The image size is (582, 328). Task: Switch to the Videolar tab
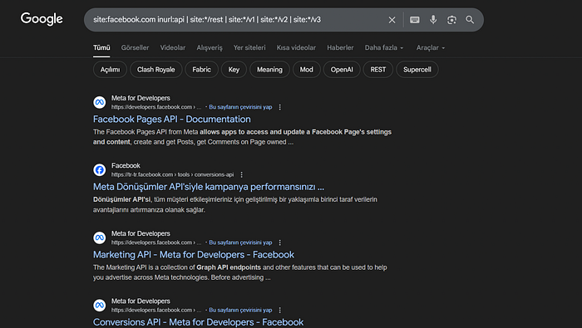coord(173,48)
